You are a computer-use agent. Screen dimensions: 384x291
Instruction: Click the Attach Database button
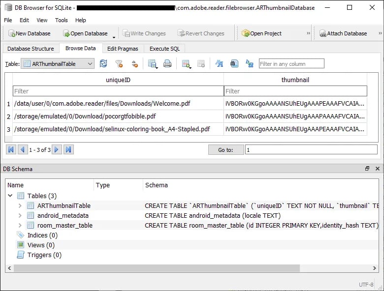coord(343,33)
